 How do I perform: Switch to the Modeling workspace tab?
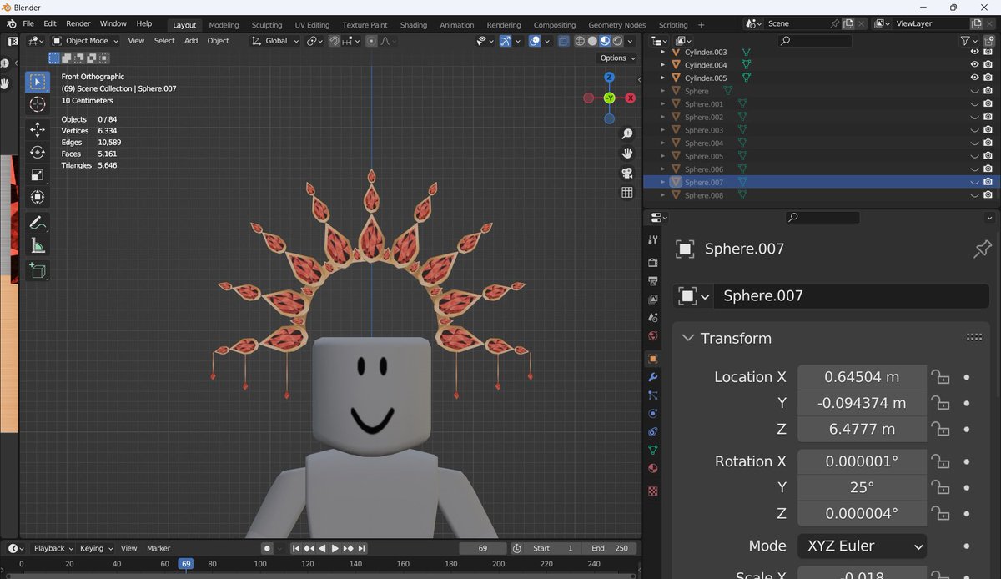224,25
